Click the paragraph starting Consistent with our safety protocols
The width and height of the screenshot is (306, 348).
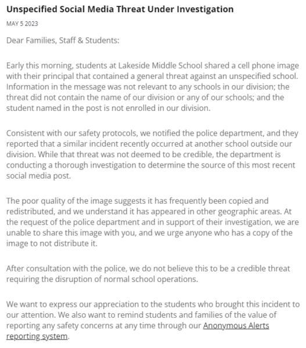point(152,154)
